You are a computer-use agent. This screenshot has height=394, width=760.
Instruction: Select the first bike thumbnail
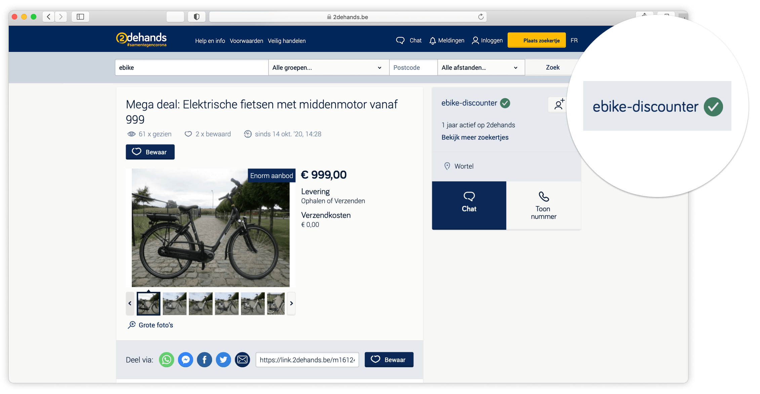pyautogui.click(x=149, y=304)
